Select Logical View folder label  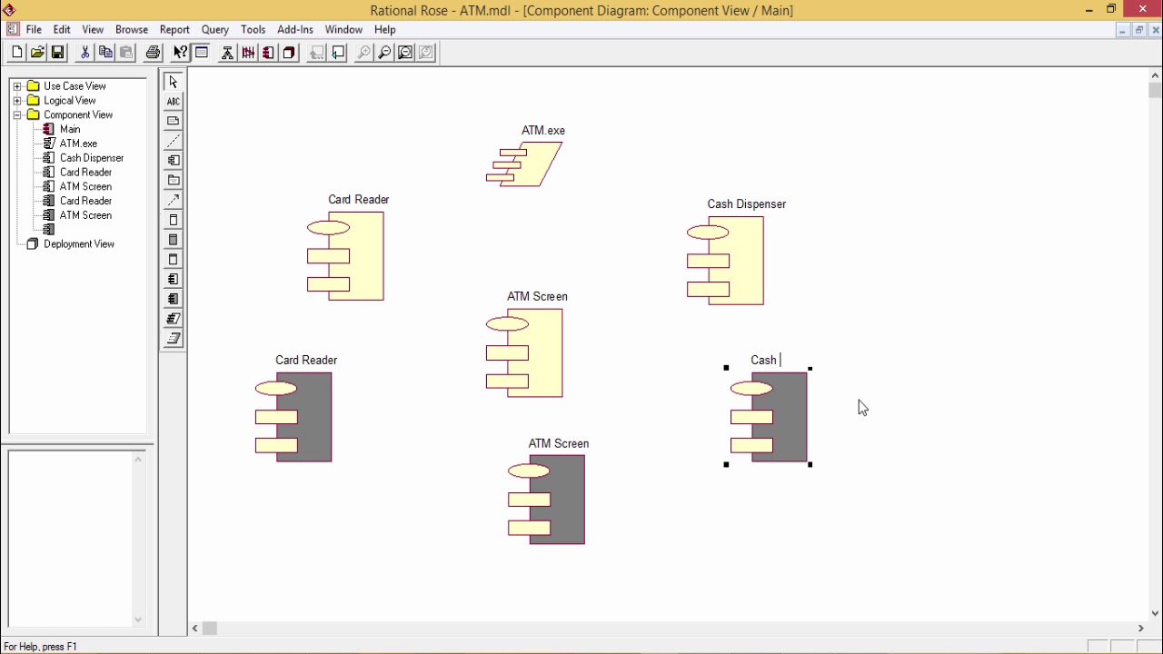[70, 101]
